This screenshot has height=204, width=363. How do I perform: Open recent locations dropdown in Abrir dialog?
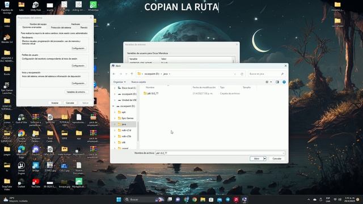coord(126,74)
